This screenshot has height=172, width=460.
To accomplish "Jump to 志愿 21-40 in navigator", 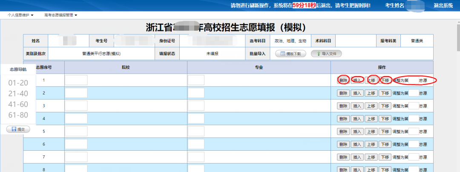I will pos(18,94).
